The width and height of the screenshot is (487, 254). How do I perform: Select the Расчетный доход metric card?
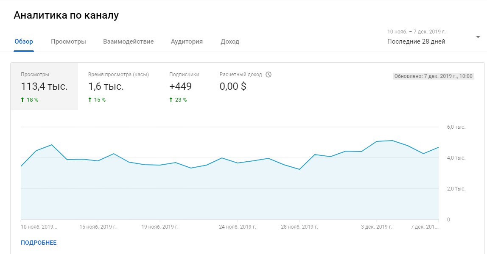click(x=245, y=86)
